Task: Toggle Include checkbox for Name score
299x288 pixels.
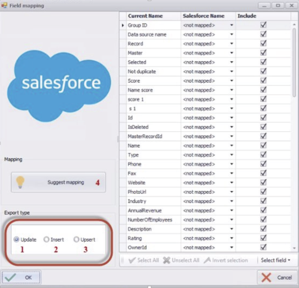Action: click(x=263, y=90)
